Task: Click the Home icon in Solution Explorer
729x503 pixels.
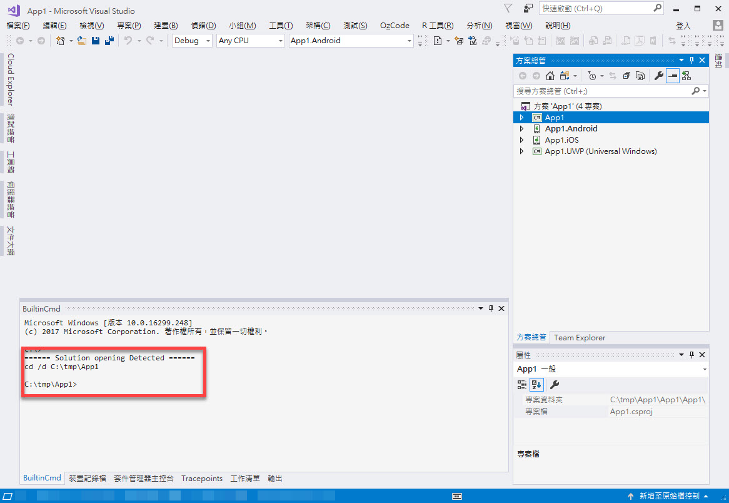Action: click(550, 76)
